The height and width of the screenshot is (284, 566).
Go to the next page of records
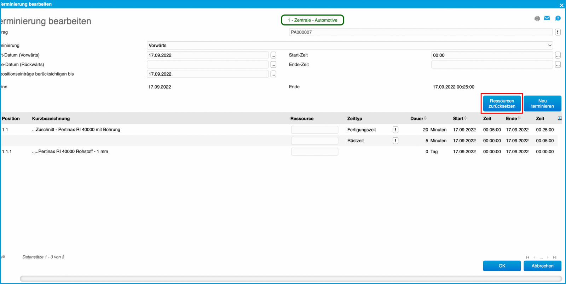pyautogui.click(x=548, y=257)
